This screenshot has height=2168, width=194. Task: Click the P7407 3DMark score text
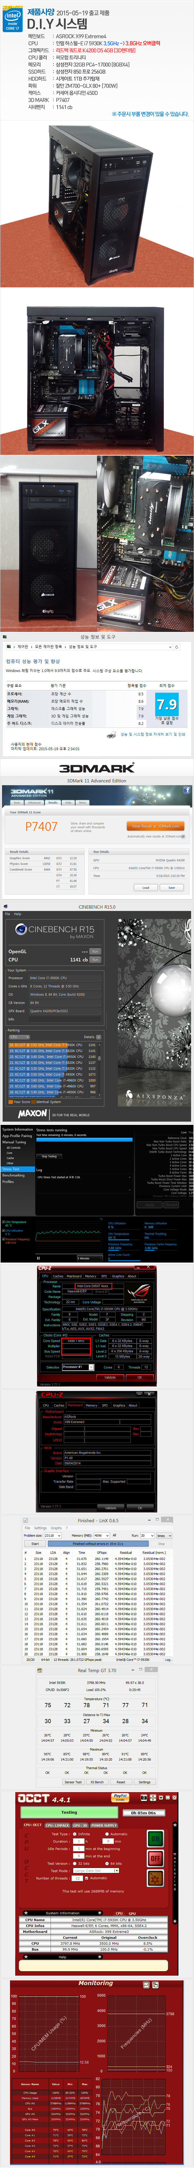pos(41,827)
